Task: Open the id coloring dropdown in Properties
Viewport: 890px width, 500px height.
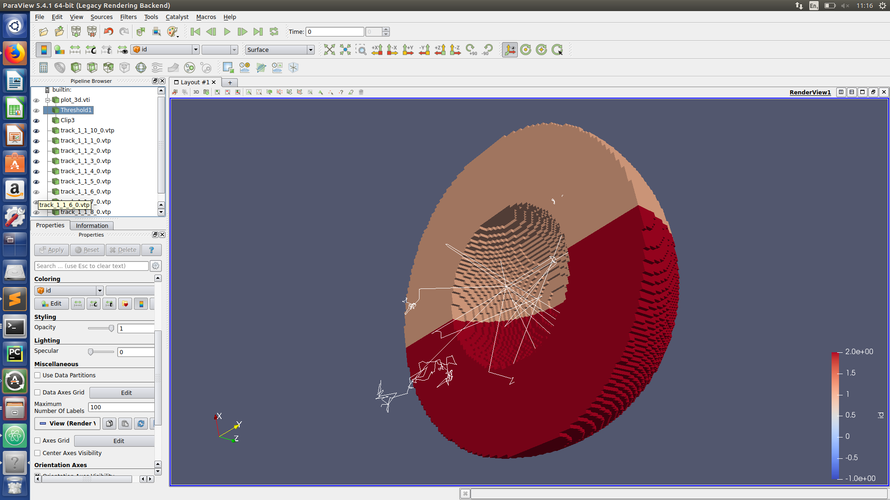Action: click(69, 291)
